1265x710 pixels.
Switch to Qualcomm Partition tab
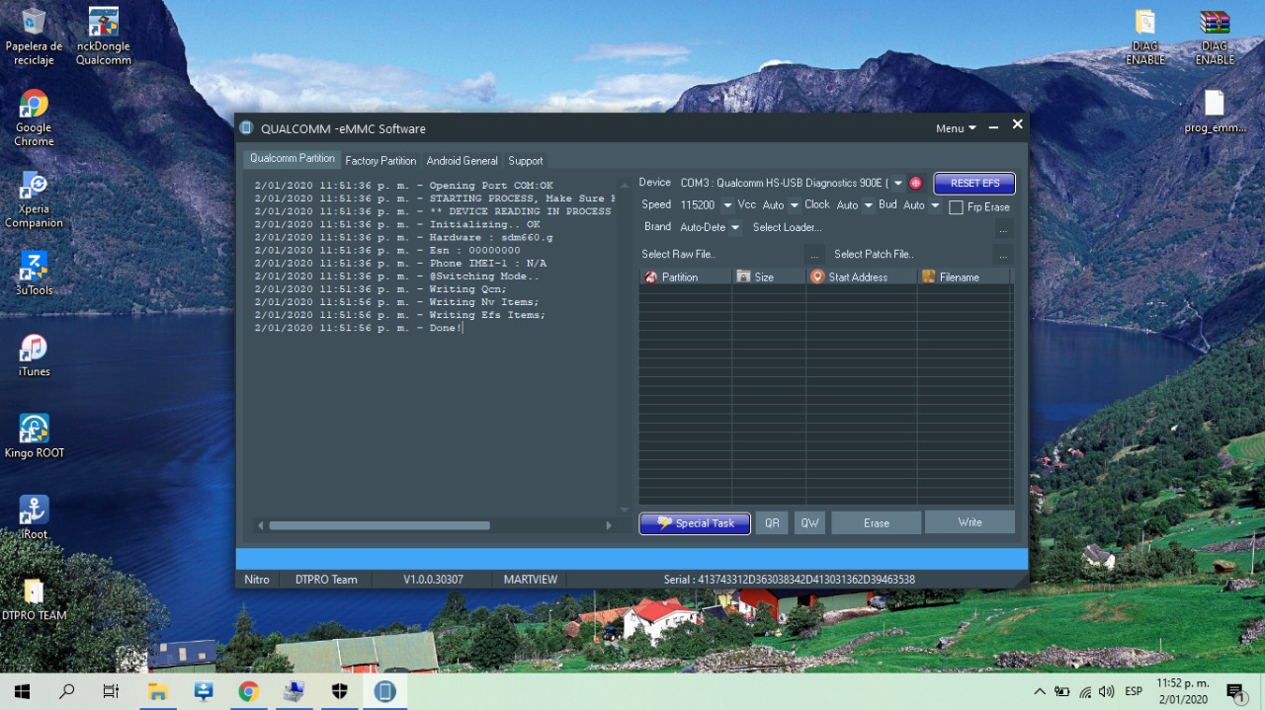(x=293, y=158)
